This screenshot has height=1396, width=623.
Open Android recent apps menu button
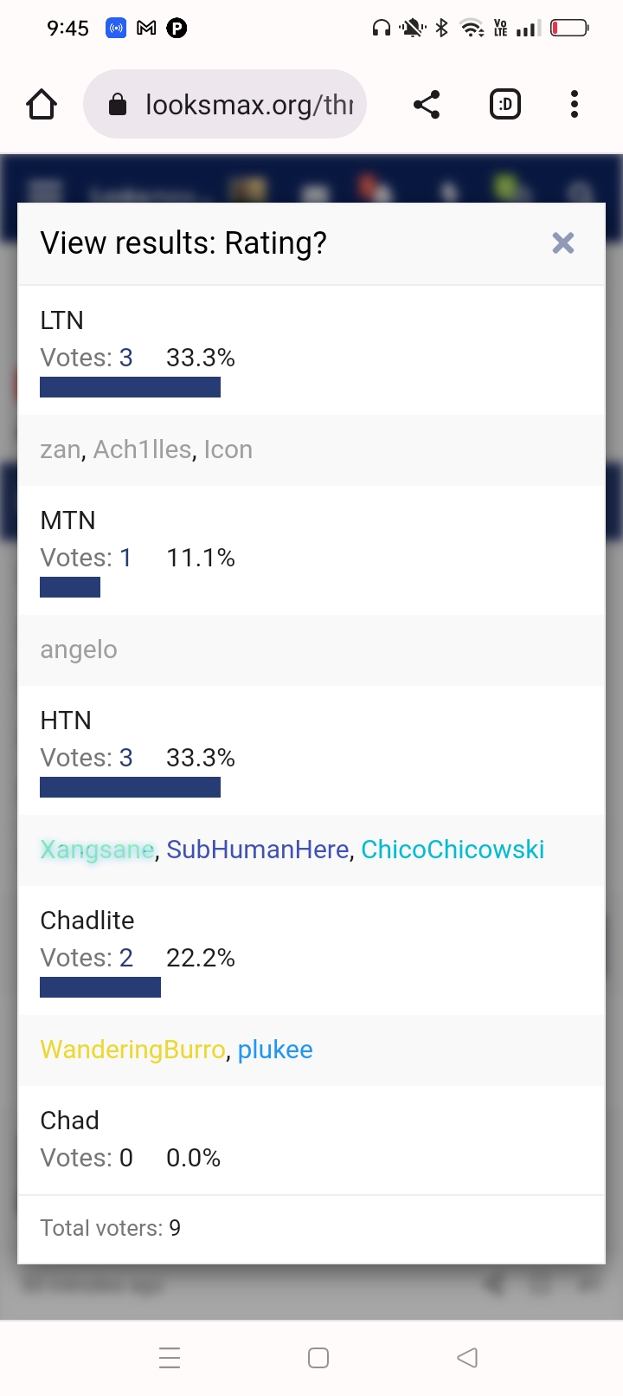pyautogui.click(x=170, y=1358)
